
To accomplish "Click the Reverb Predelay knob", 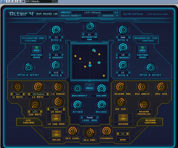I will (x=144, y=104).
